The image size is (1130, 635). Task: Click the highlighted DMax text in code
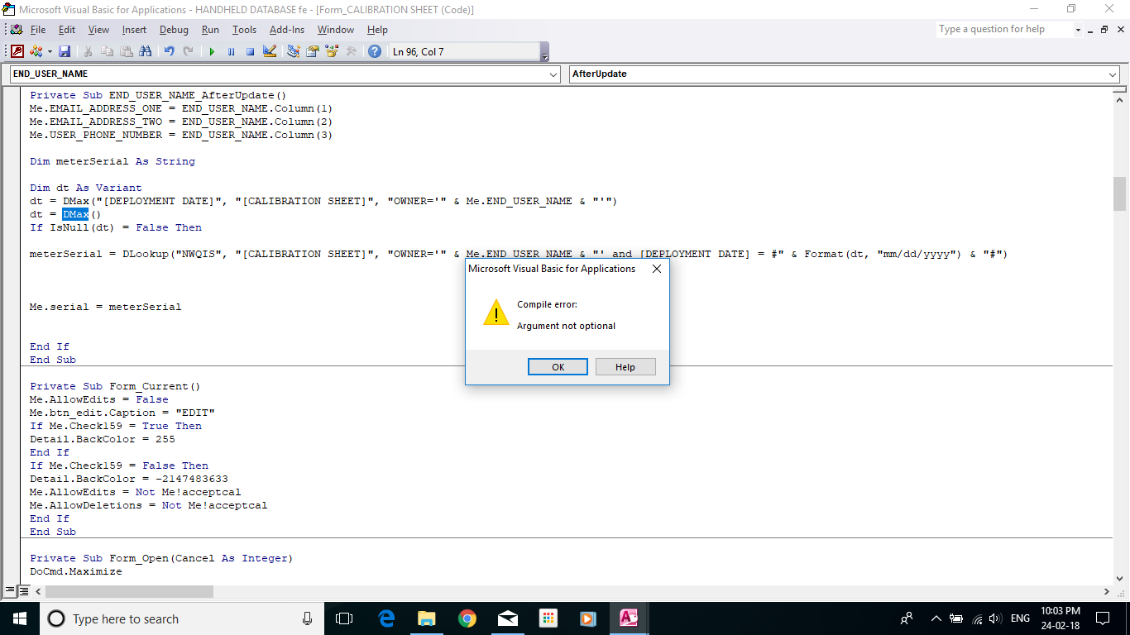coord(75,214)
